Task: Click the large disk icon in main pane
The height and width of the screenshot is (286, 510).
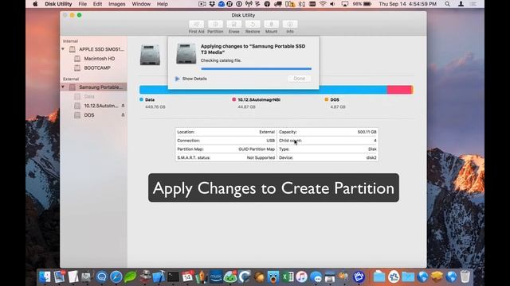Action: click(150, 55)
